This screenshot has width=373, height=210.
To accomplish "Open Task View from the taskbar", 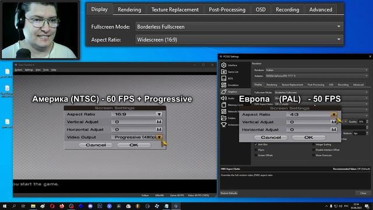I will (23, 206).
